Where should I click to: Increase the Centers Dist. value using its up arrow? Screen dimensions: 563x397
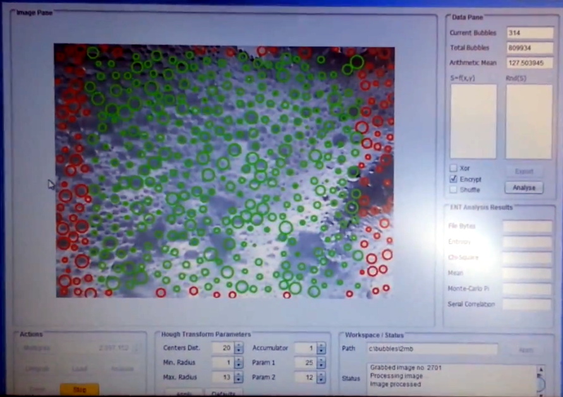(x=238, y=345)
